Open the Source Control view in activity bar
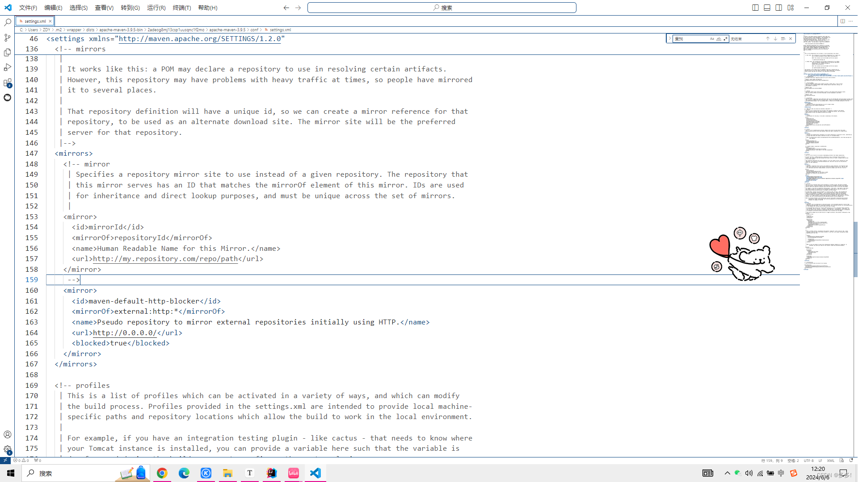This screenshot has width=858, height=482. coord(7,37)
